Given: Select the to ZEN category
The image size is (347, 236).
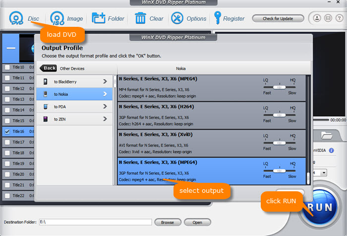Looking at the screenshot, I should click(74, 119).
